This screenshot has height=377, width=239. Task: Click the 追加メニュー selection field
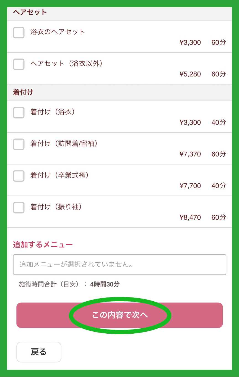[x=119, y=265]
